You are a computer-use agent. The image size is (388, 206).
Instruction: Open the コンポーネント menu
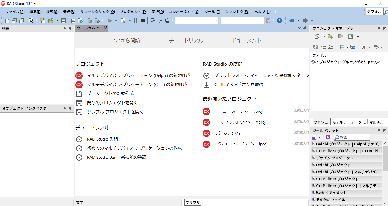pos(185,12)
